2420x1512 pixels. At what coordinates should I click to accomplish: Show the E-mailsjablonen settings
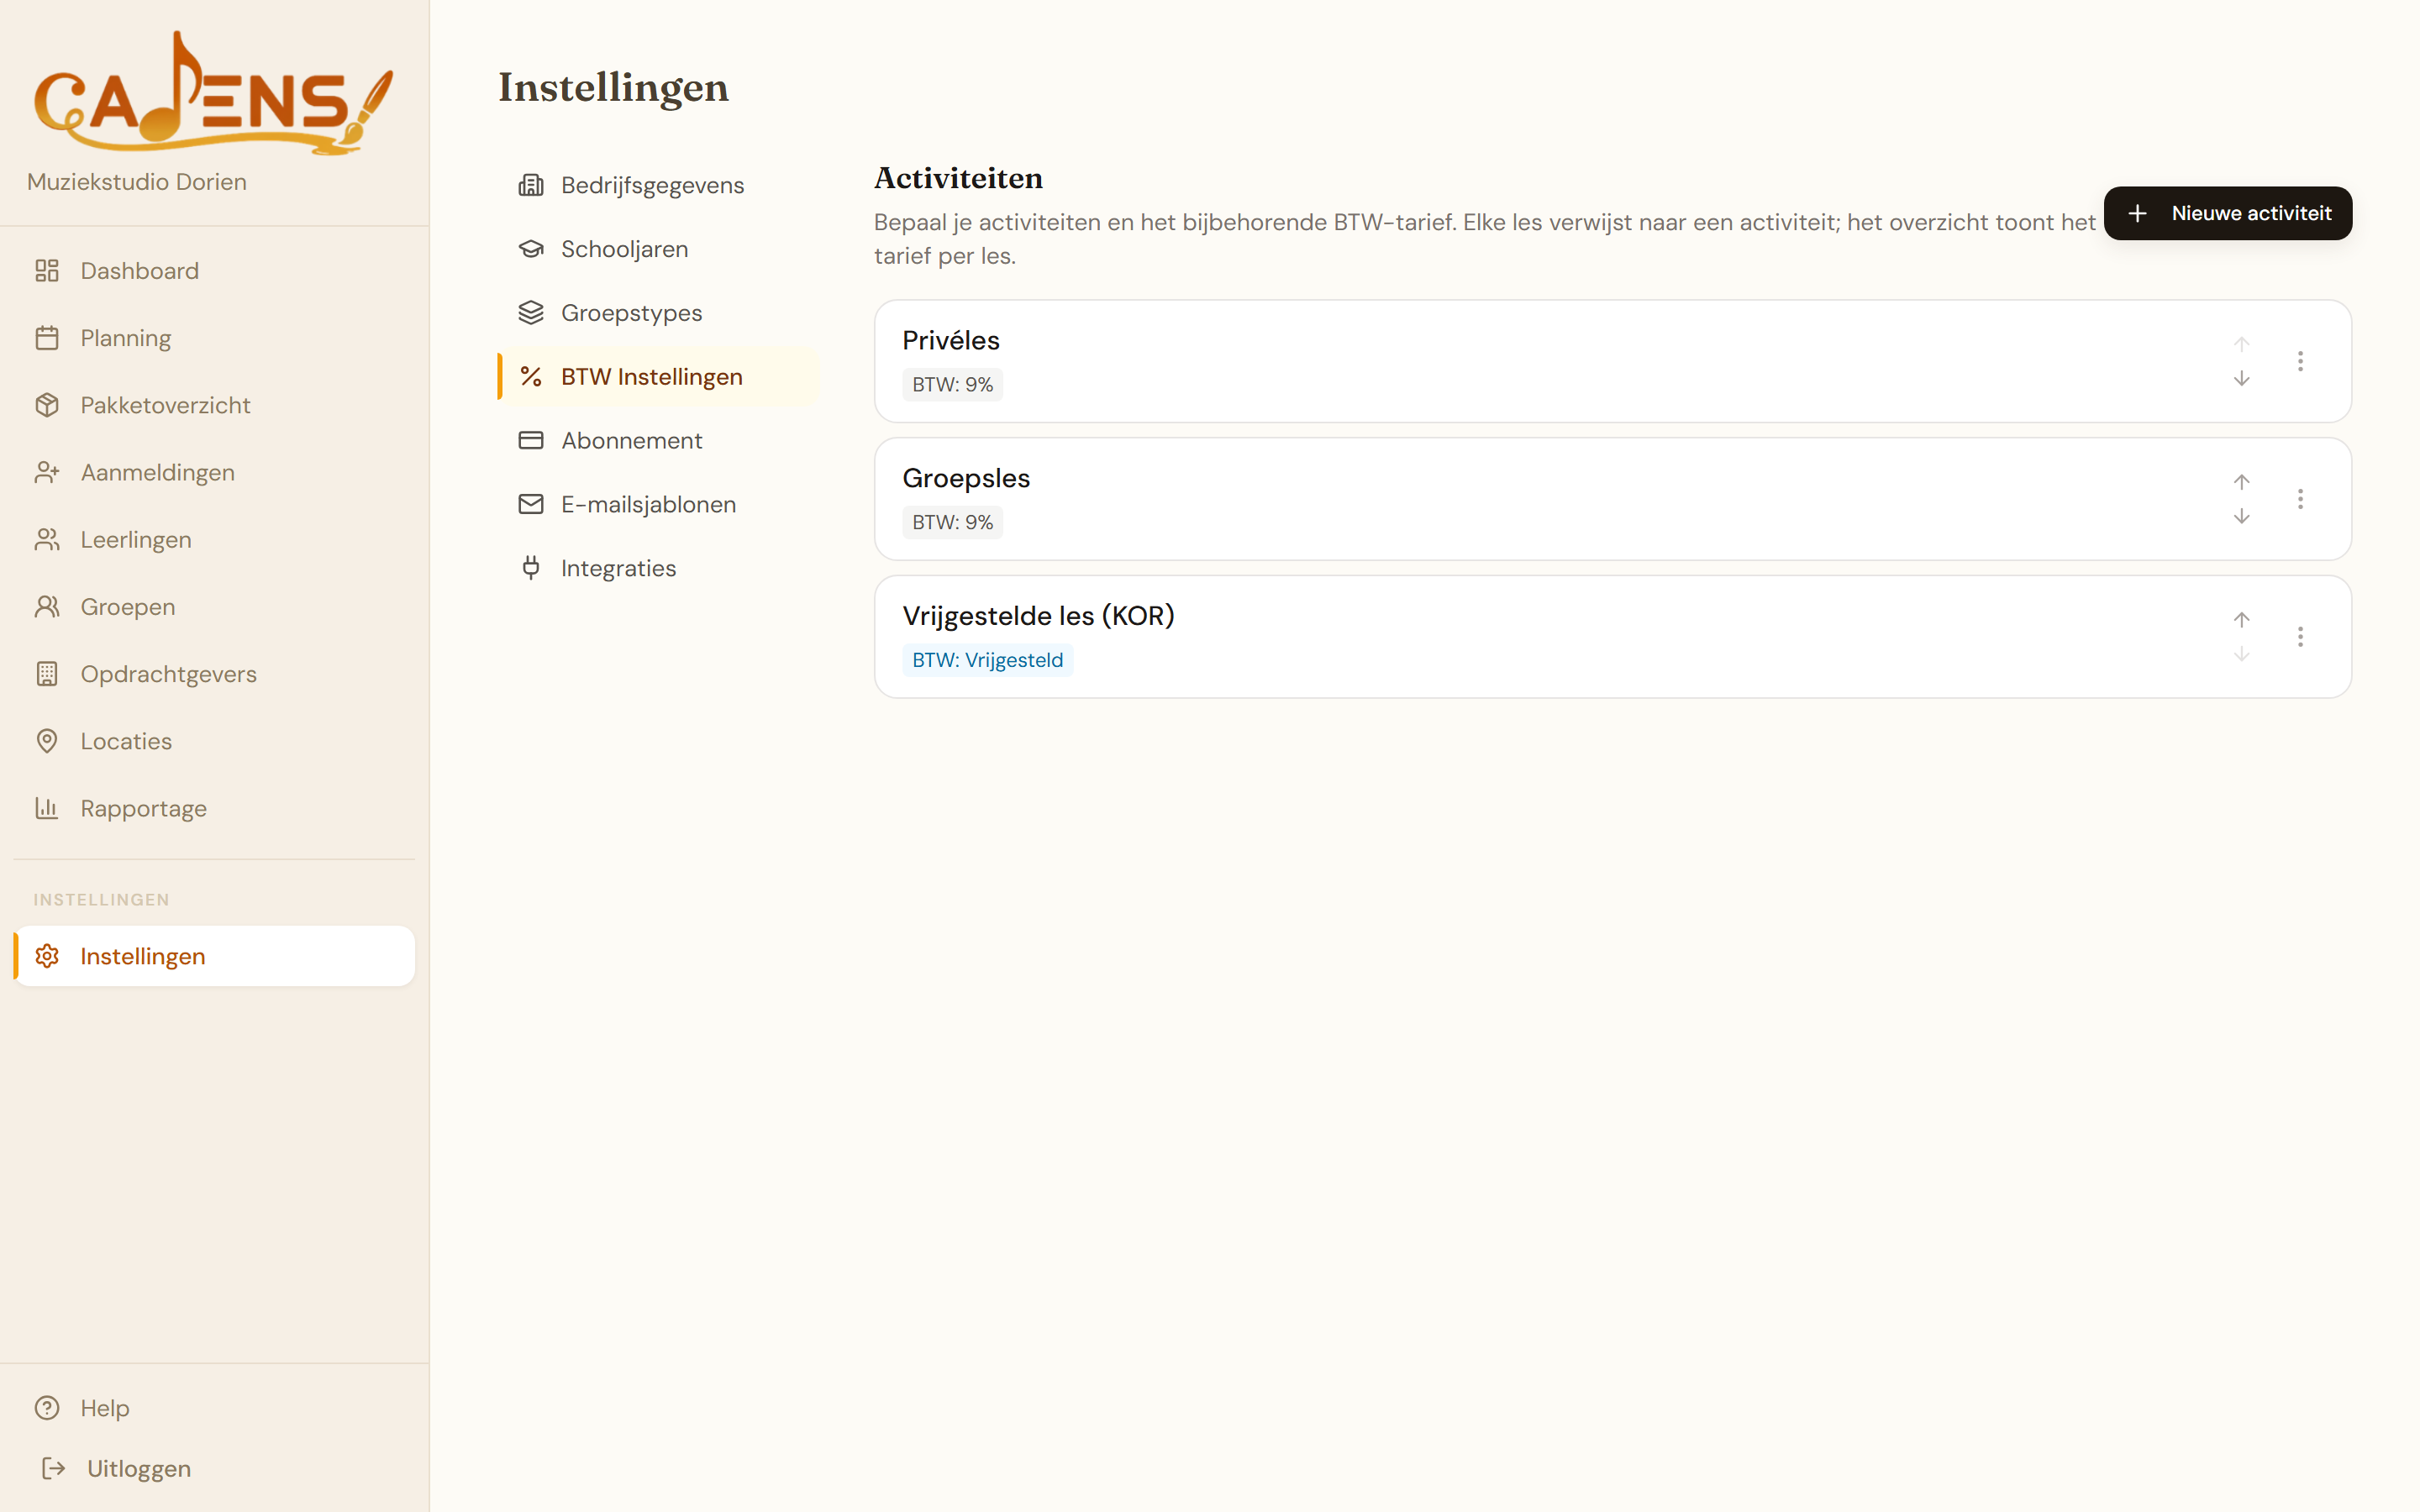[x=659, y=504]
